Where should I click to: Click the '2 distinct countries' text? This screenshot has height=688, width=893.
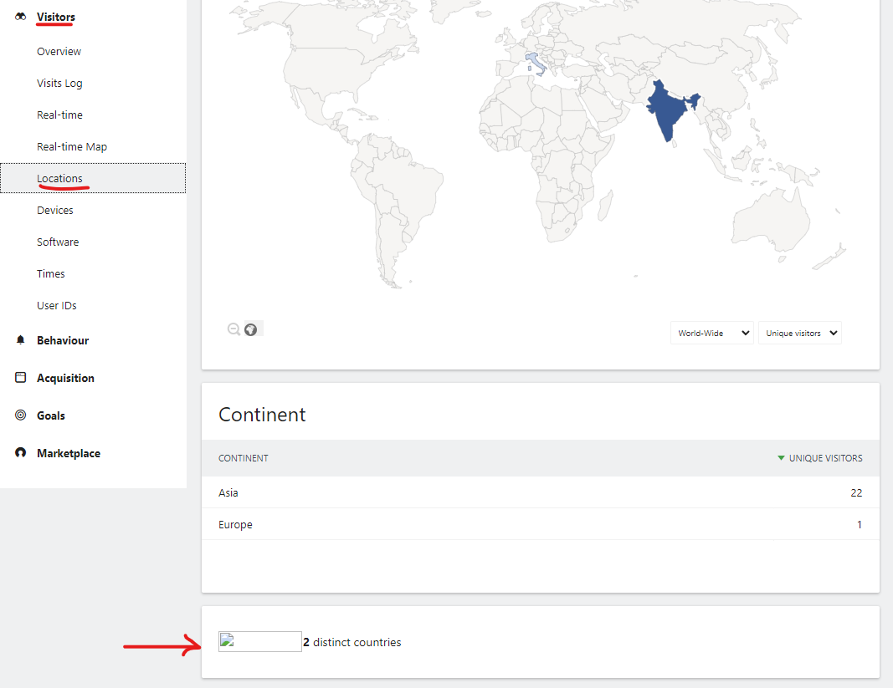[352, 642]
